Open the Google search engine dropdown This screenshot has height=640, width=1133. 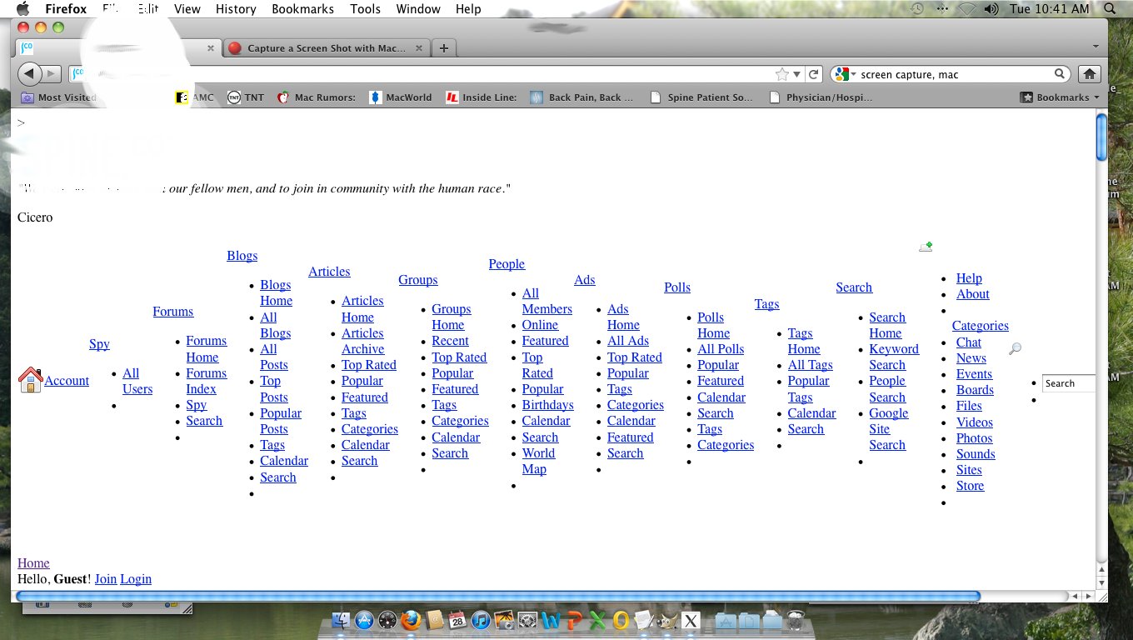[x=844, y=74]
